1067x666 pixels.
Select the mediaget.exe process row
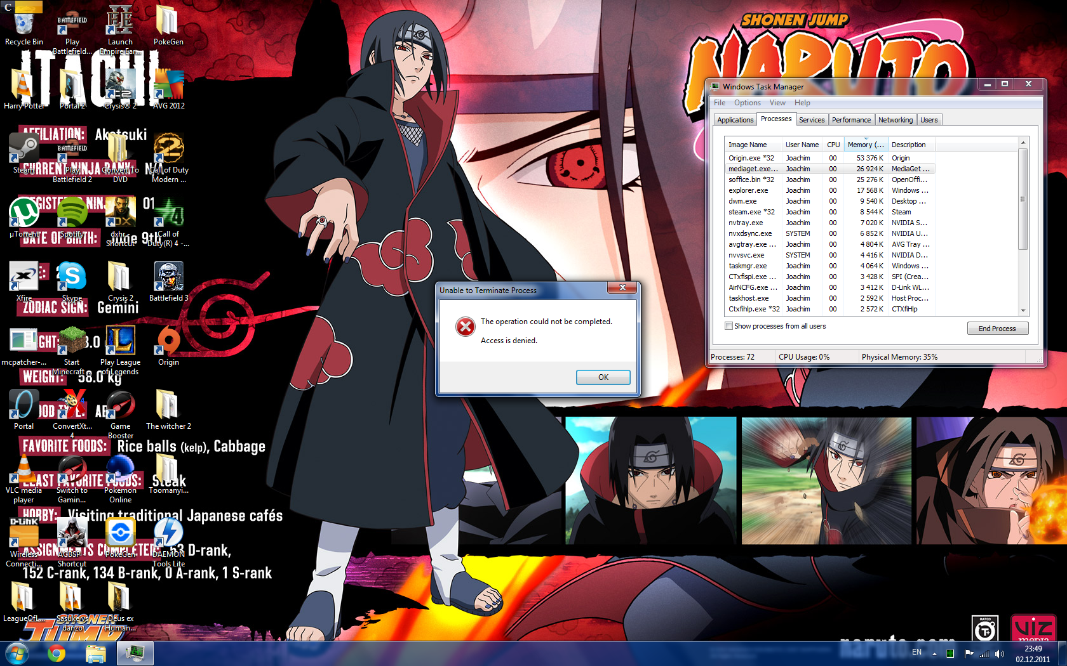pos(829,169)
